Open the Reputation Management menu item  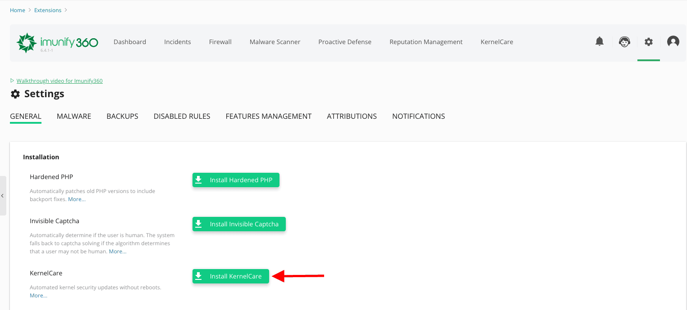pos(426,42)
